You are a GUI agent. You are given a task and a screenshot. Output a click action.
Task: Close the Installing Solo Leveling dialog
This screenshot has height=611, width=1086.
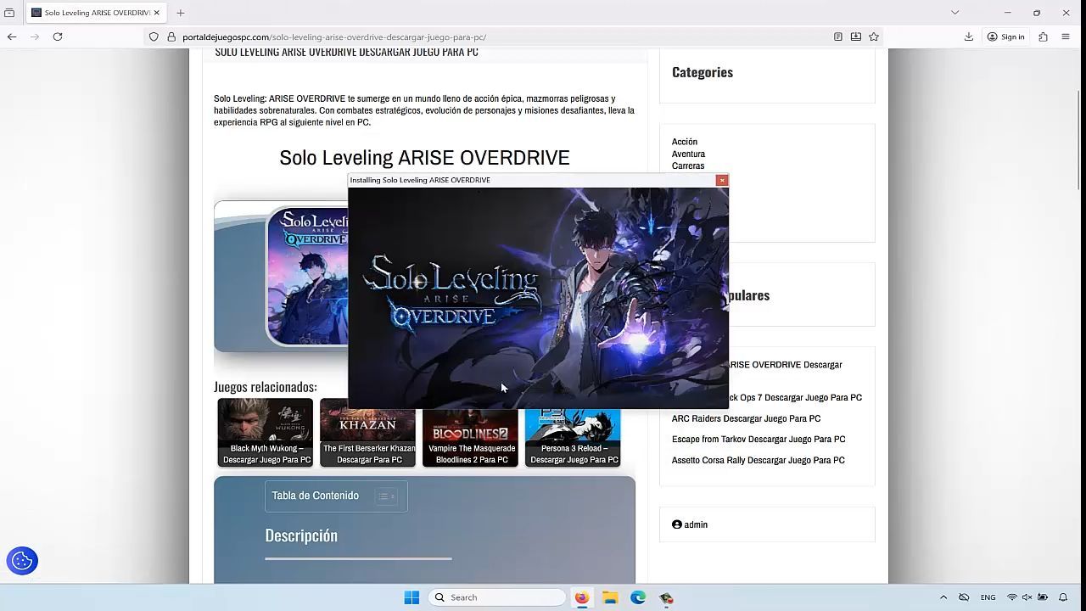[721, 180]
